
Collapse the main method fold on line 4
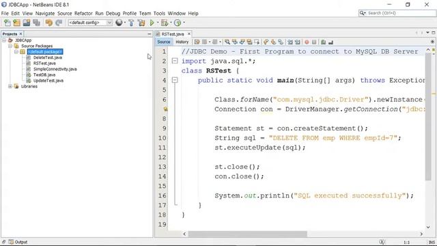[175, 80]
